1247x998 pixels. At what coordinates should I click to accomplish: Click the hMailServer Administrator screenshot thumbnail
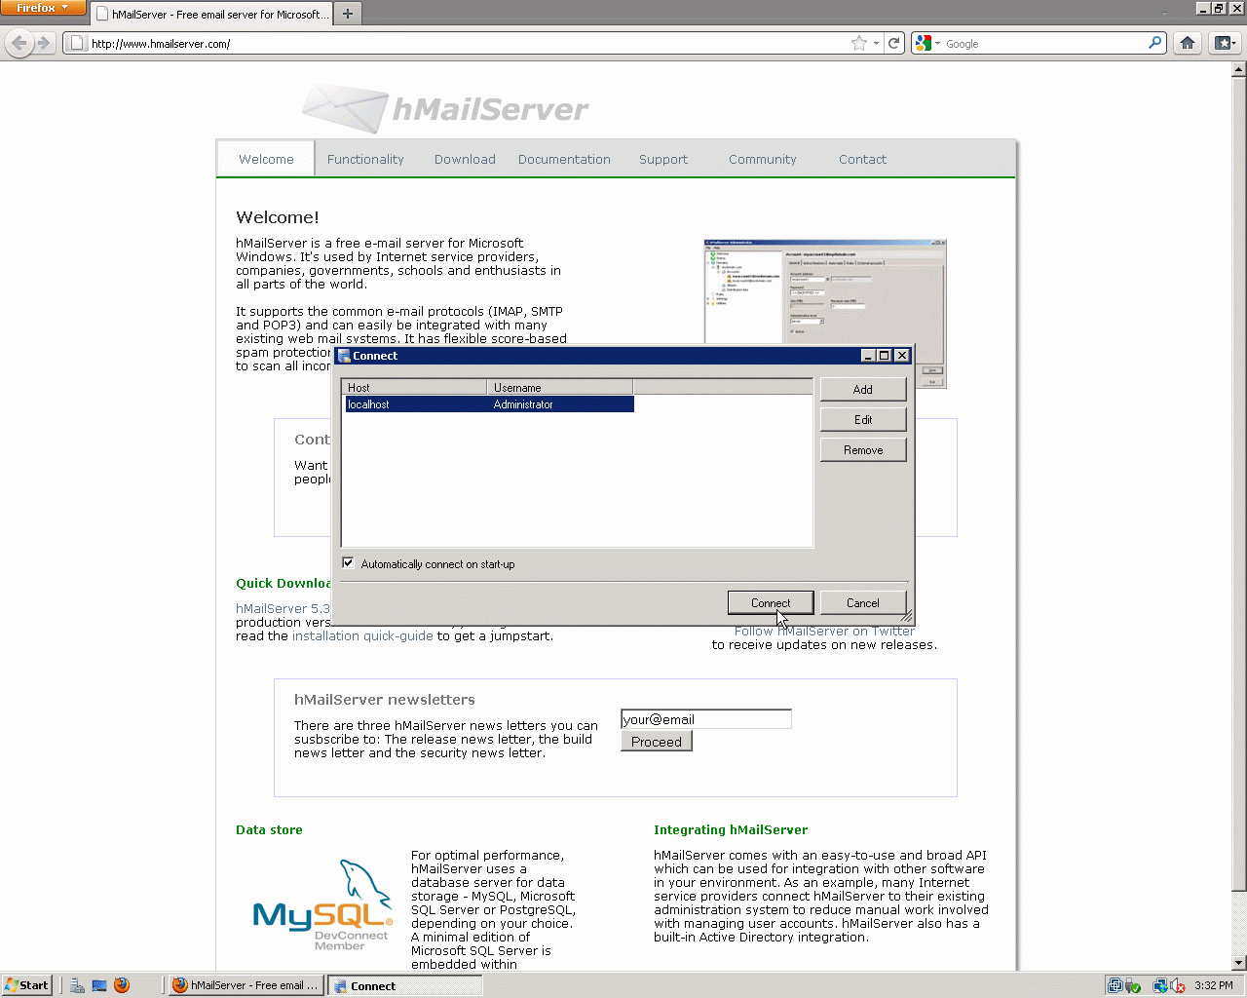pyautogui.click(x=825, y=313)
